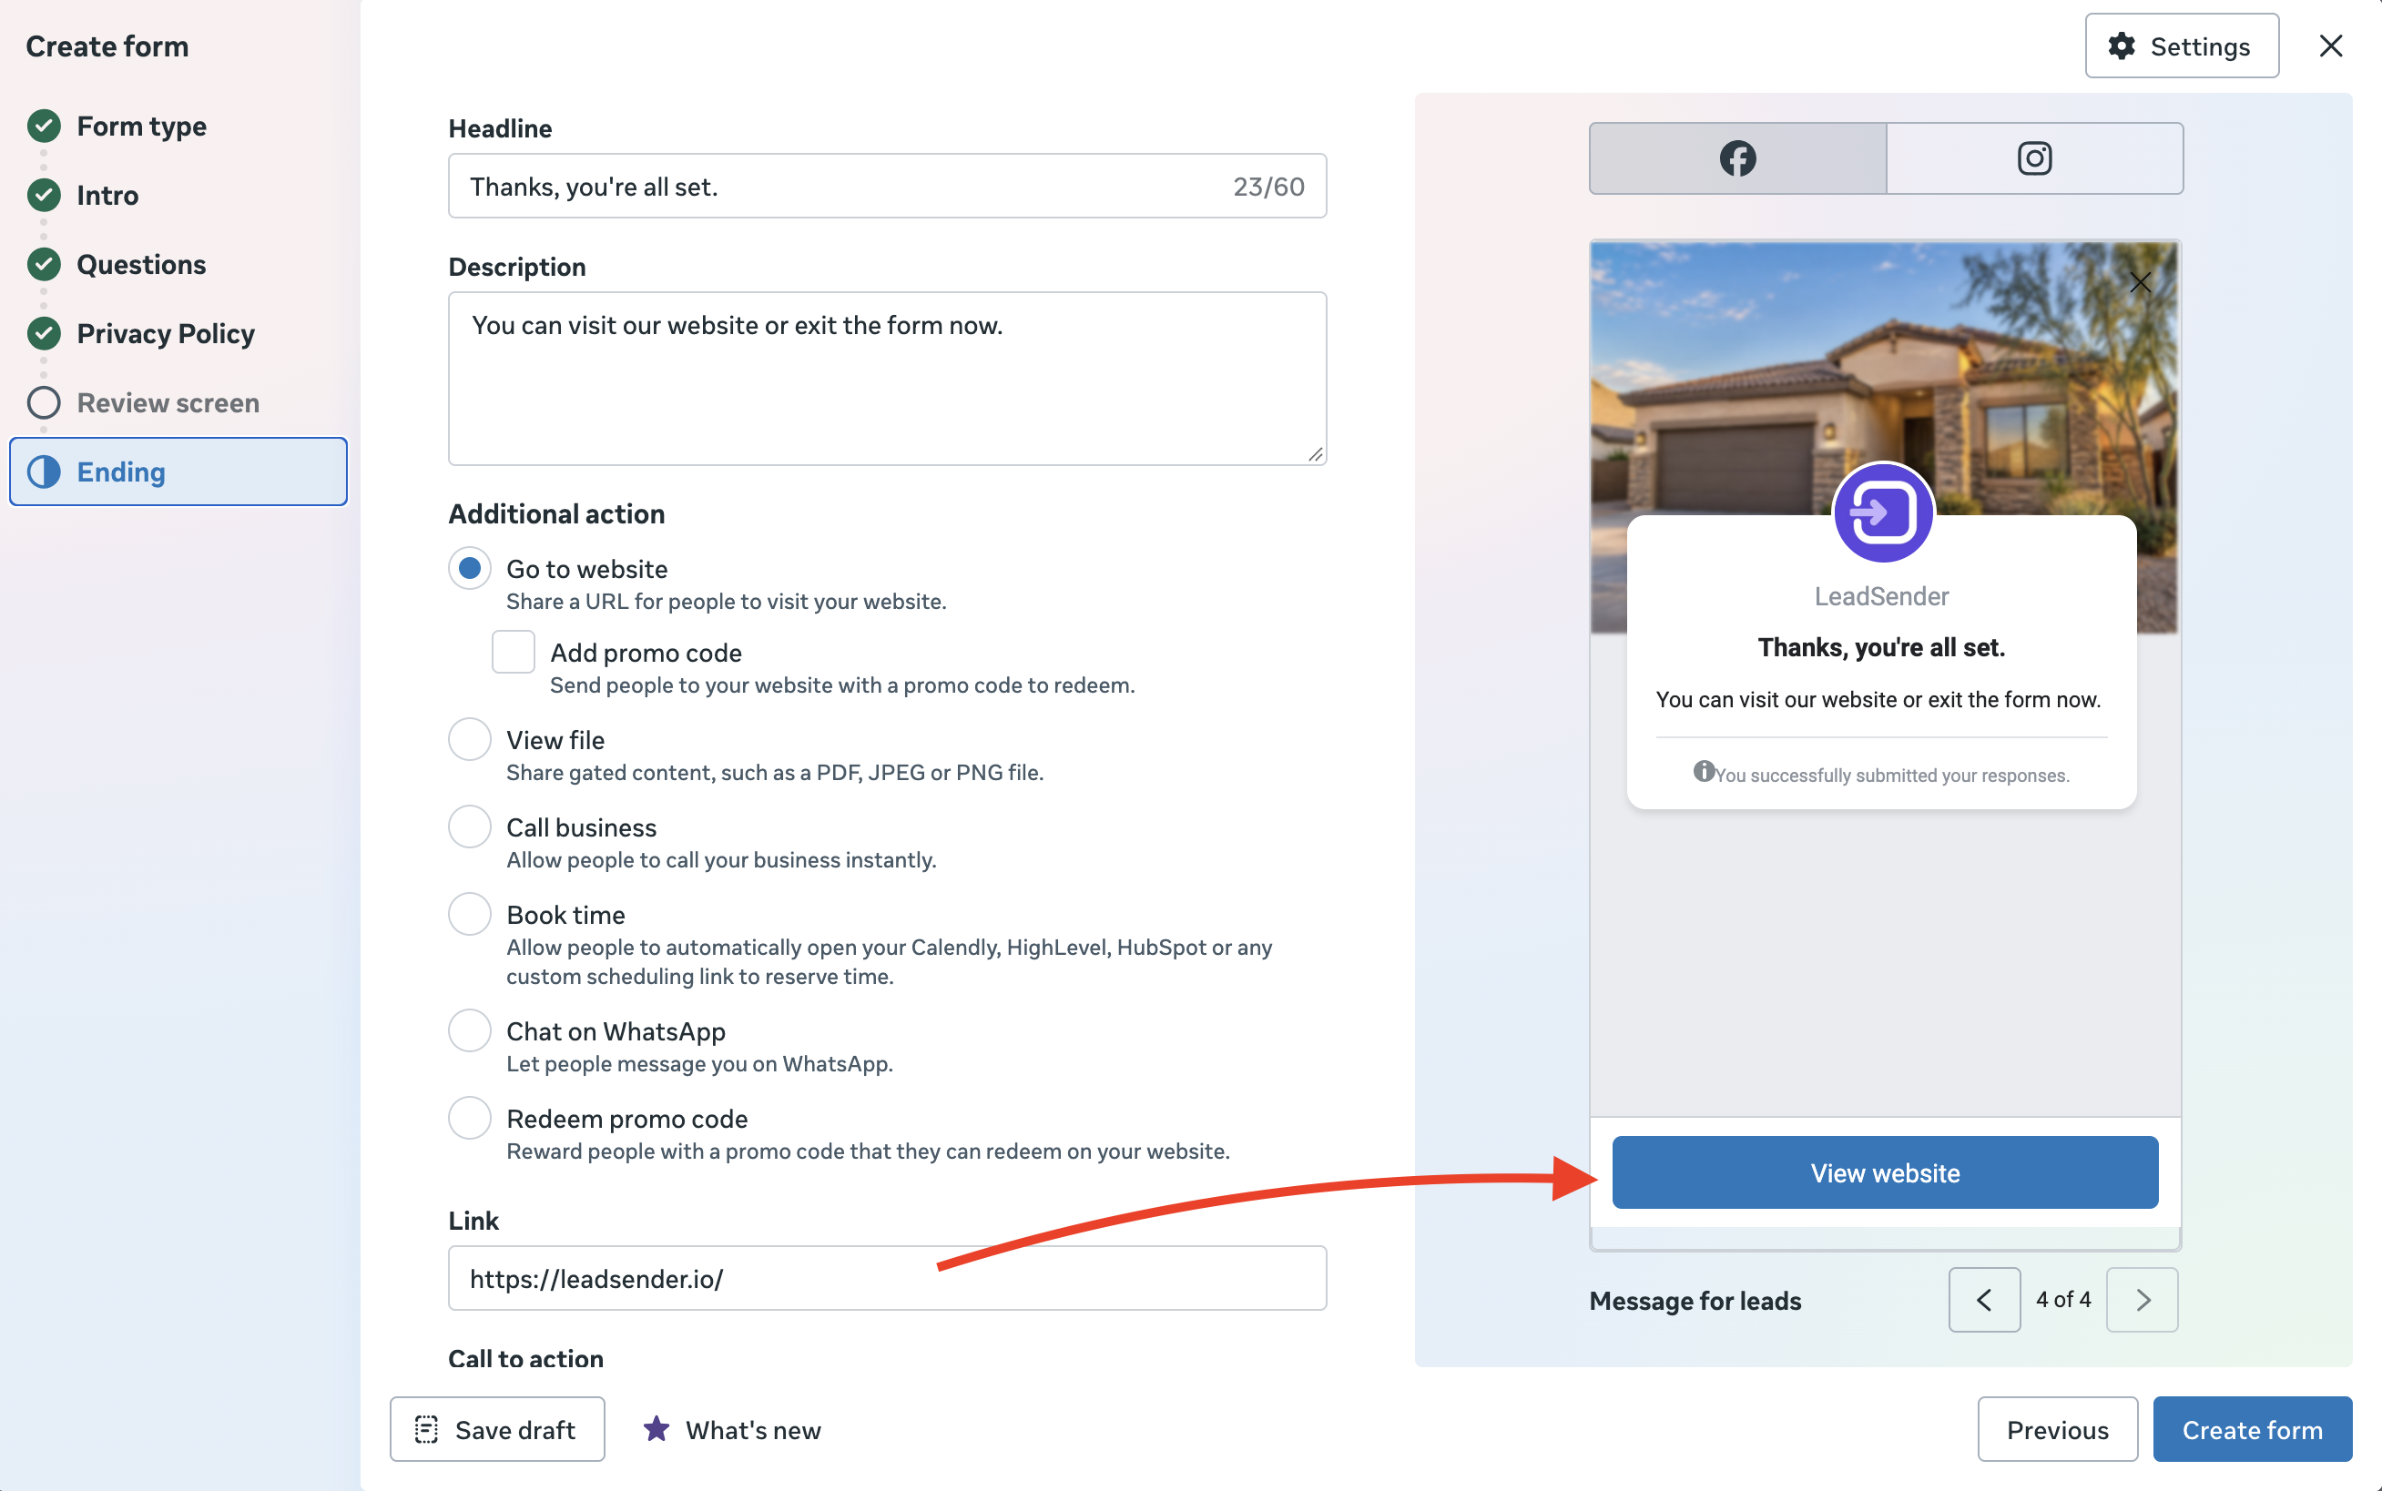Click the Link URL field
The image size is (2382, 1491).
coord(887,1278)
